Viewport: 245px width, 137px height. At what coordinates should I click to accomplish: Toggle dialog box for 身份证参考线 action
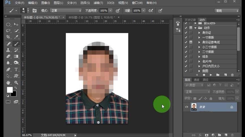[191, 42]
